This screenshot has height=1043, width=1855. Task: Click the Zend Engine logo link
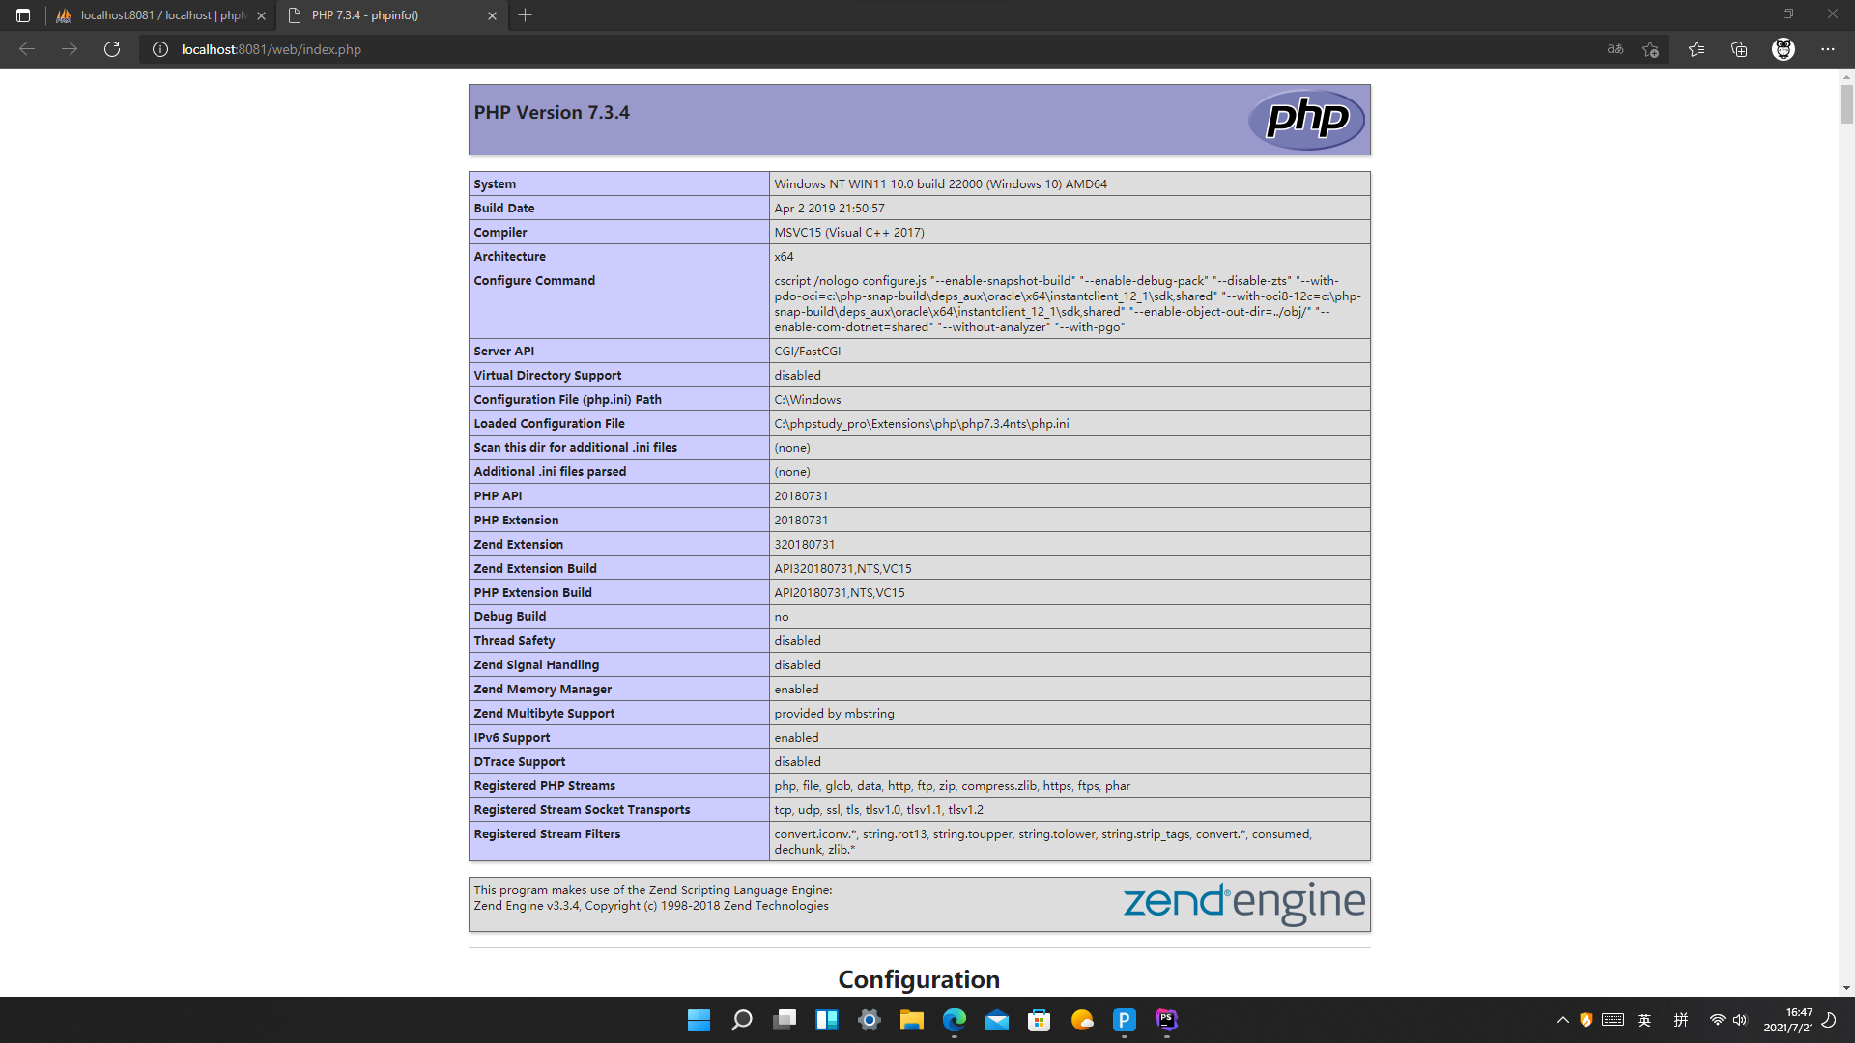click(1243, 903)
